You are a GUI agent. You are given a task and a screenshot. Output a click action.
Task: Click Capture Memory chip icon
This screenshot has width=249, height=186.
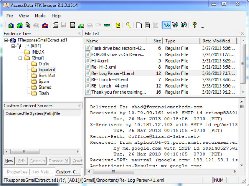[107, 25]
